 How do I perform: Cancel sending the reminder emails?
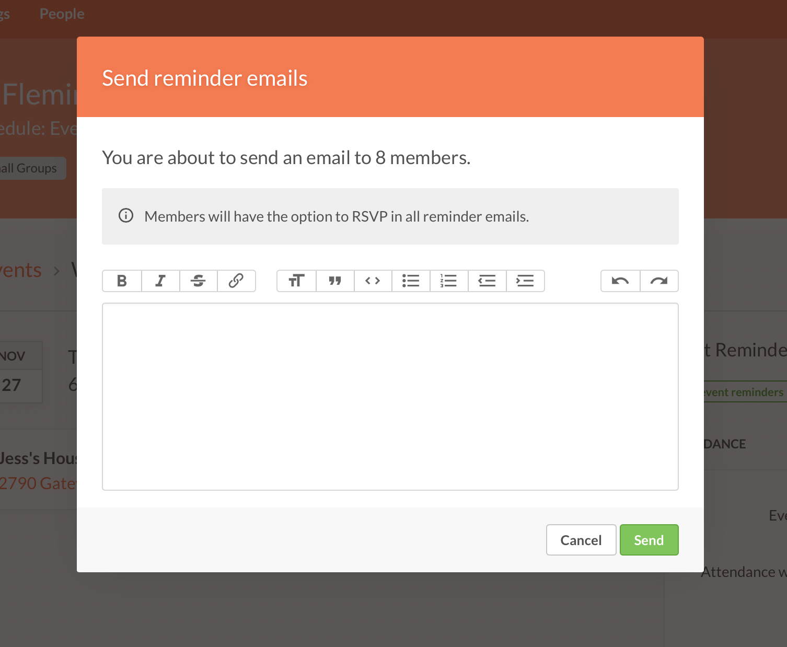581,540
